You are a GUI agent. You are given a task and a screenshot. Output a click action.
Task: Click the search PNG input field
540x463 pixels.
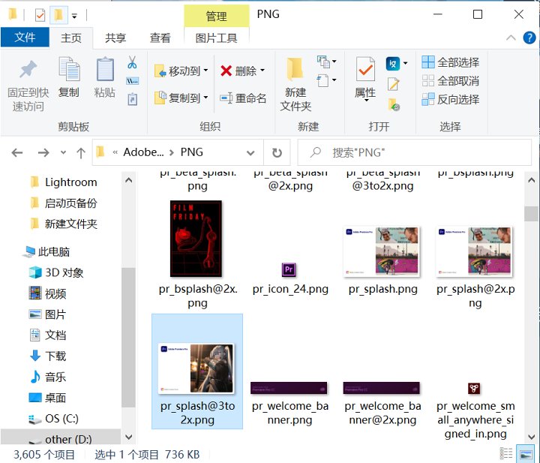[415, 152]
